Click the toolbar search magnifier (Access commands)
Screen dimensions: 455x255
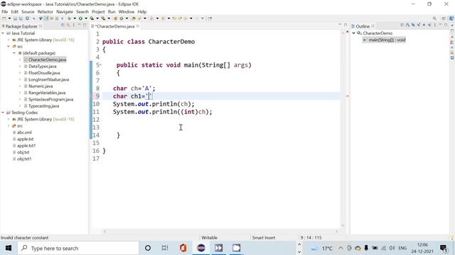click(434, 18)
